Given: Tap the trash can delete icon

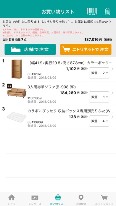Looking at the screenshot, I should [108, 12].
